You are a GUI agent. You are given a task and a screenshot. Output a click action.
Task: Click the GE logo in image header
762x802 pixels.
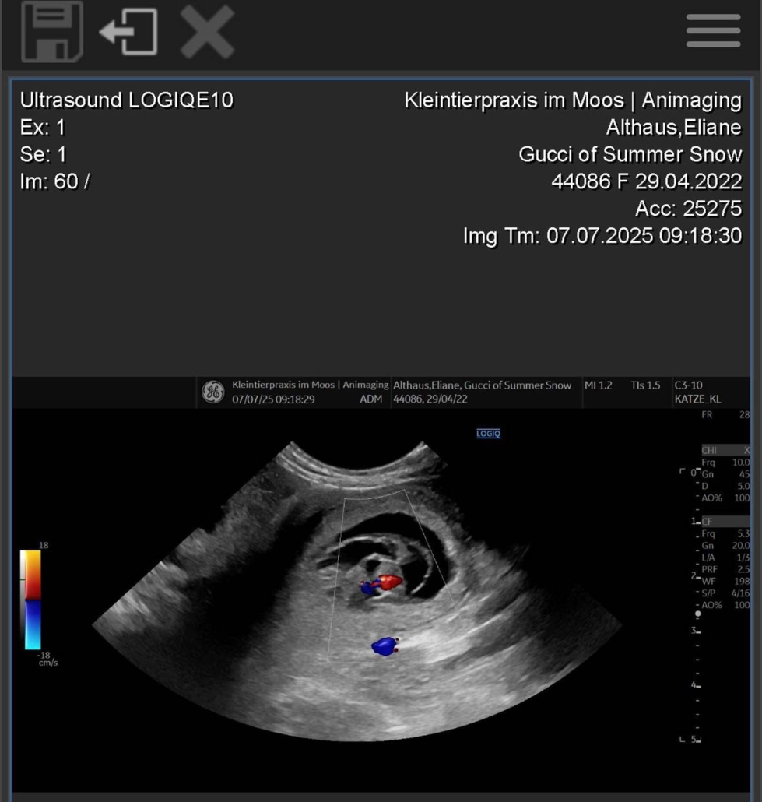click(x=212, y=392)
